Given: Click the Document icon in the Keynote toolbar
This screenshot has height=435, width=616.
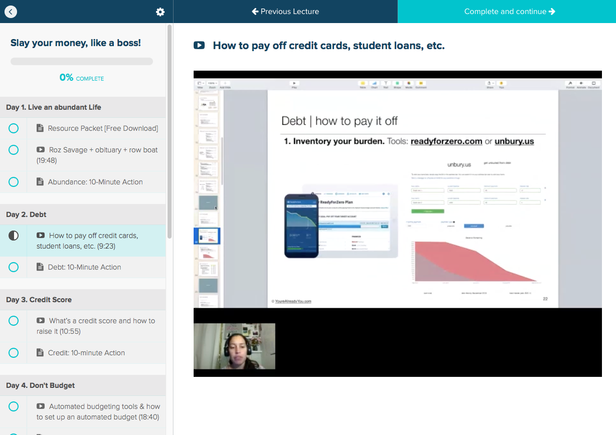Looking at the screenshot, I should point(594,84).
